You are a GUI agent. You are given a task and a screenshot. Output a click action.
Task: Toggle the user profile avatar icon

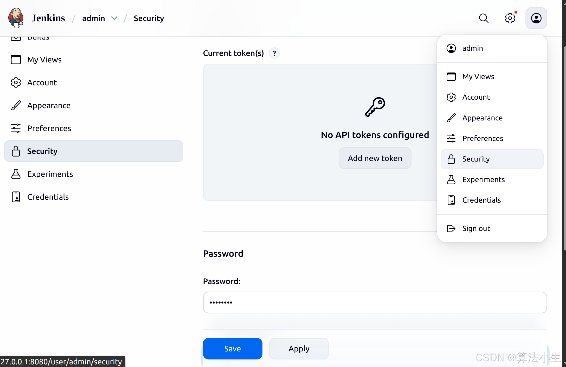point(536,18)
